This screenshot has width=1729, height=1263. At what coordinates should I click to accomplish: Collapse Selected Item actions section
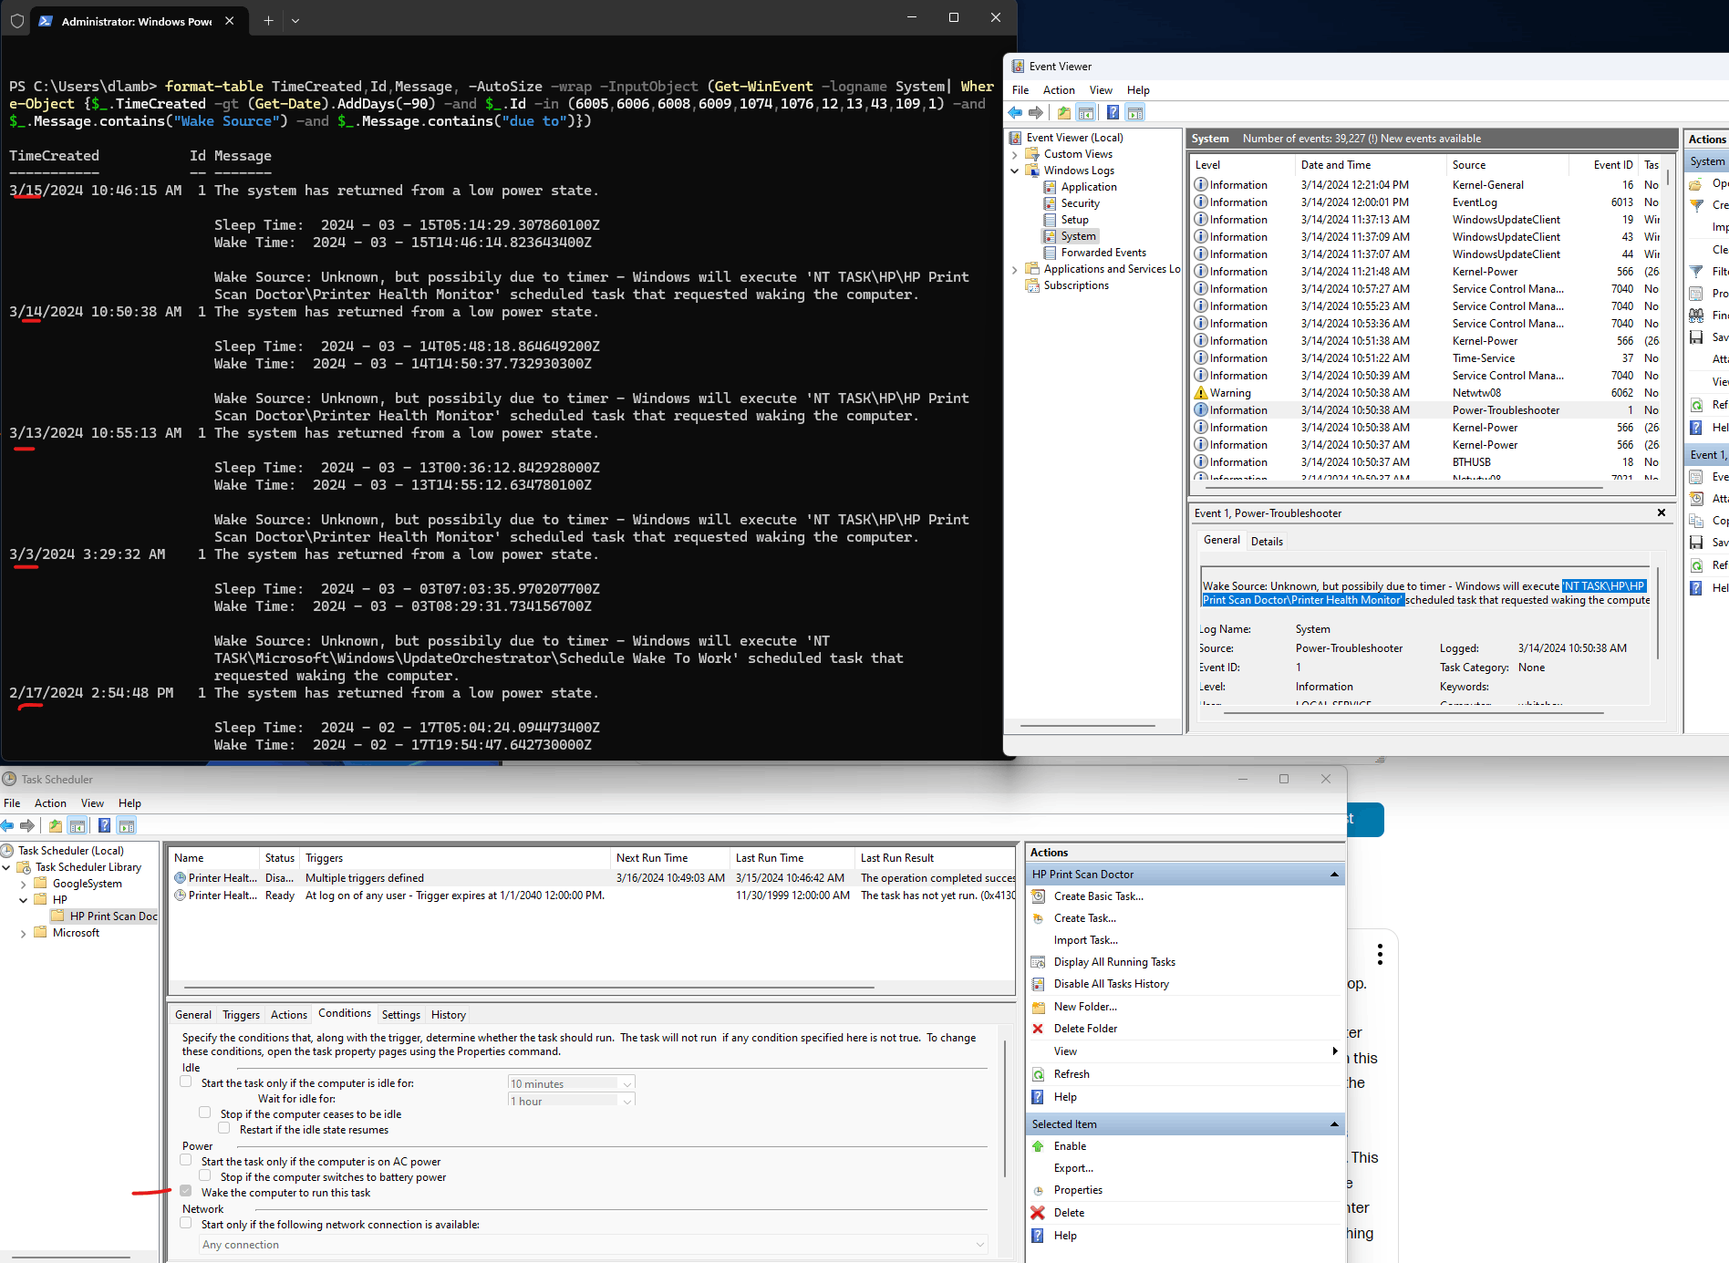click(x=1334, y=1124)
